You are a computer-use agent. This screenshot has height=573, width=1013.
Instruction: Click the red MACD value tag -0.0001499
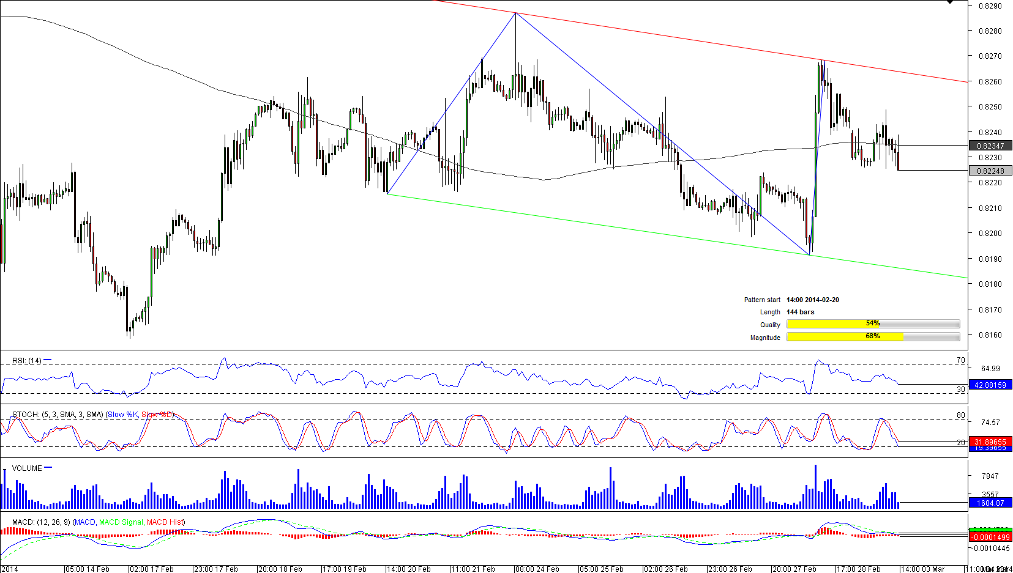click(x=990, y=537)
